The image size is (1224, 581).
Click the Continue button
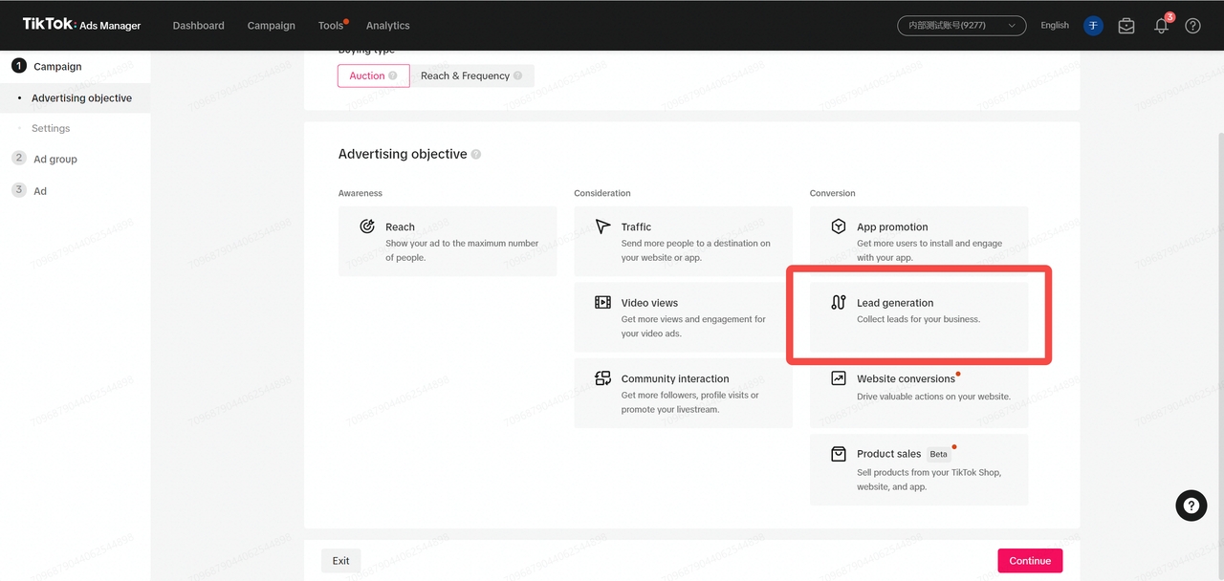[1029, 561]
